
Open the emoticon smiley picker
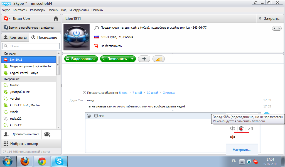click(x=89, y=116)
